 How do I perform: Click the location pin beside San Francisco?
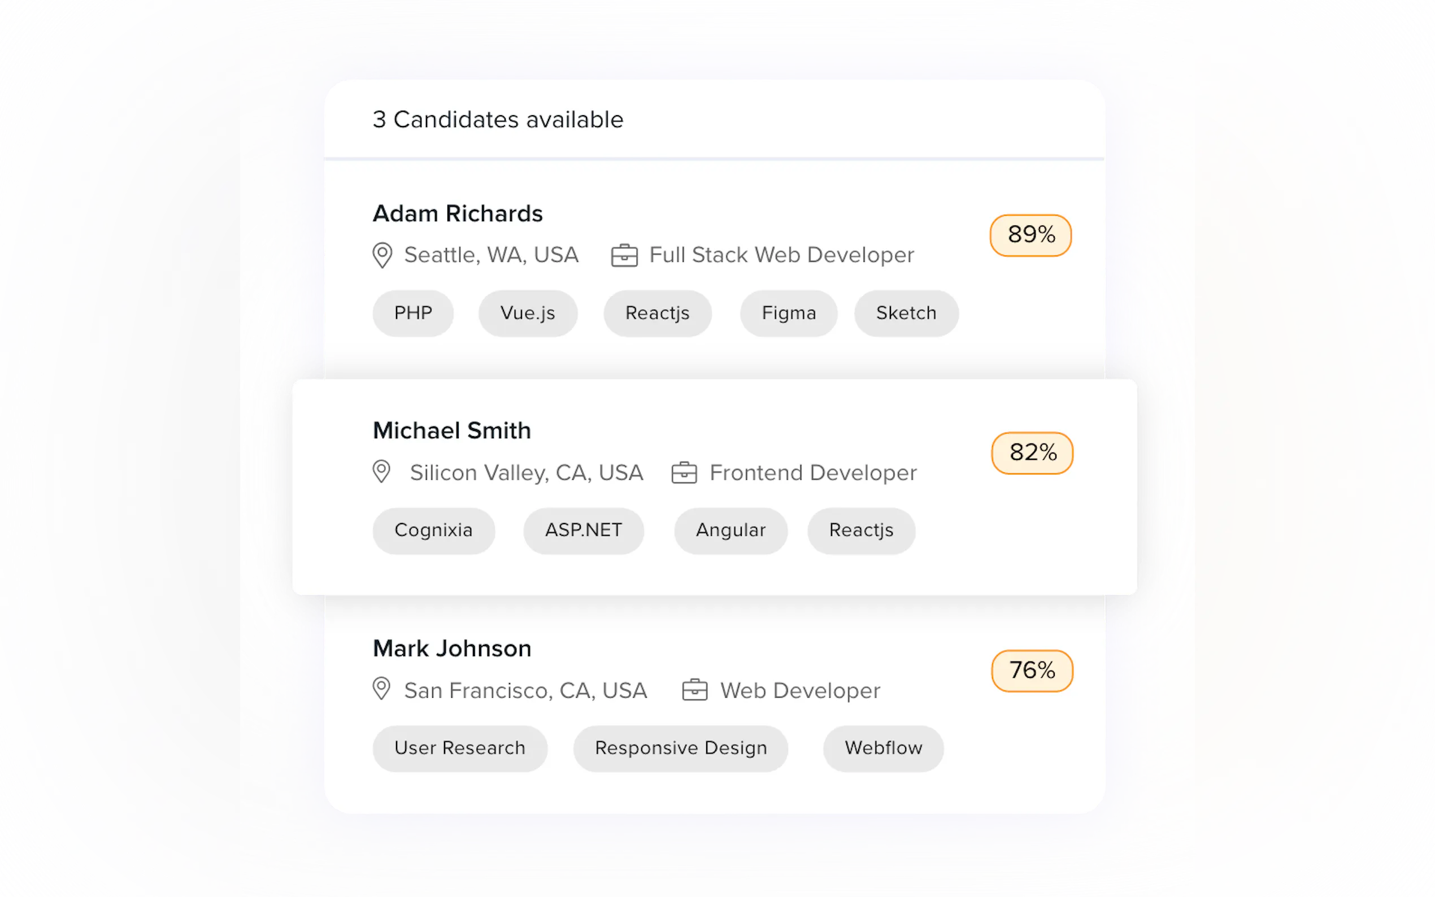pos(381,689)
